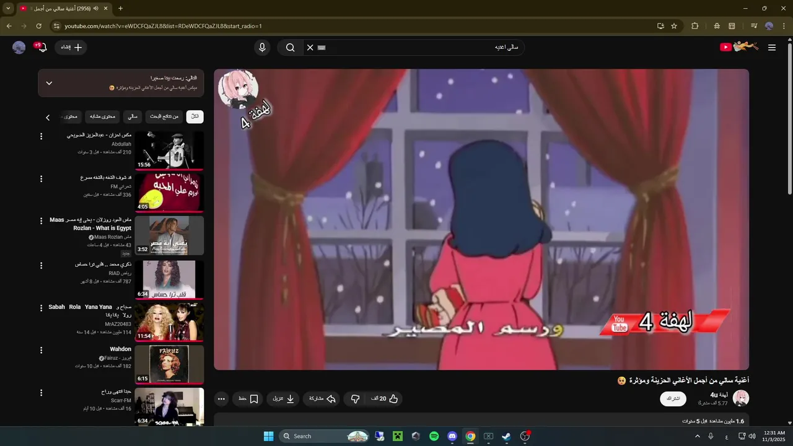Select the الكل filter chip
This screenshot has height=446, width=793.
click(195, 116)
